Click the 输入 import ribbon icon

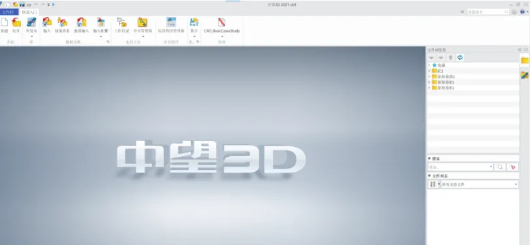[47, 23]
